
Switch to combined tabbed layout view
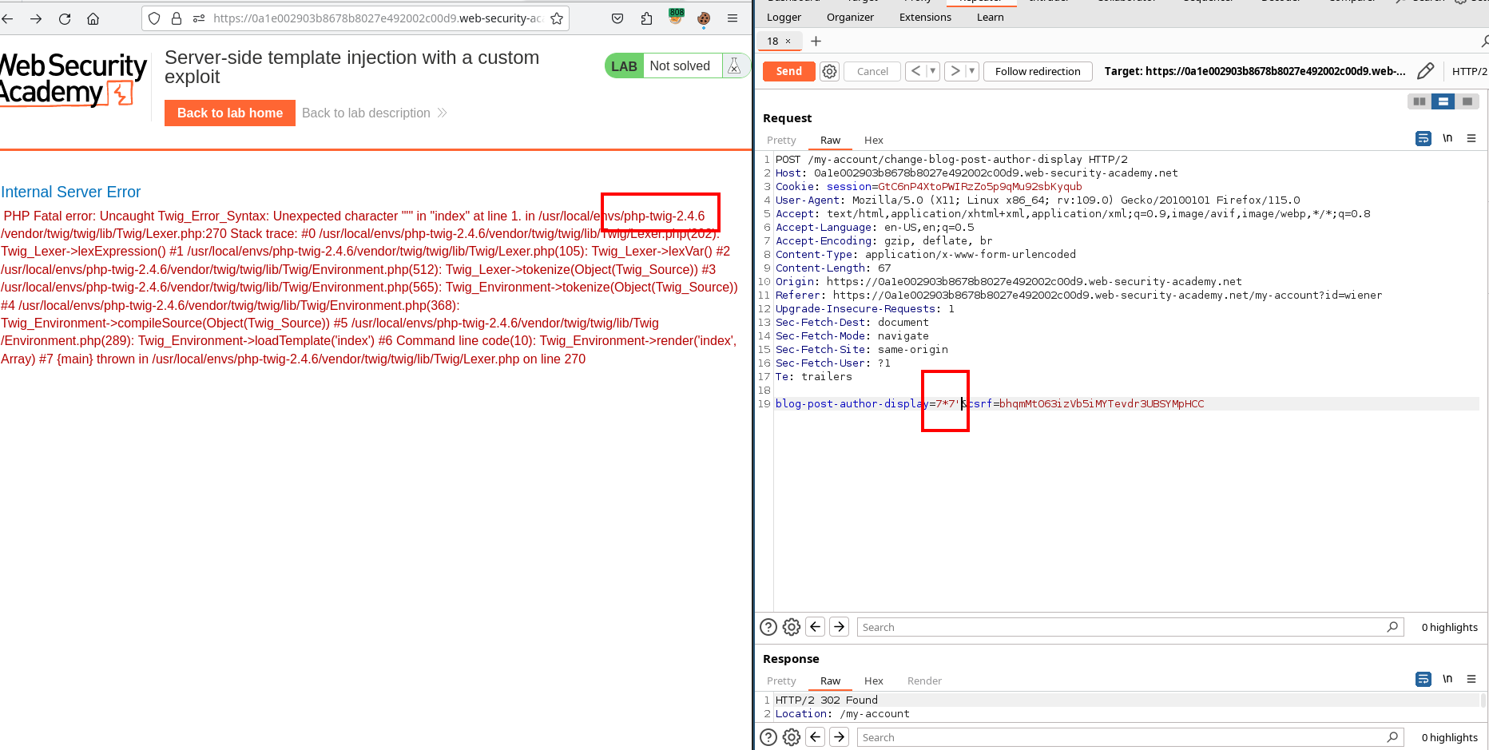1467,101
